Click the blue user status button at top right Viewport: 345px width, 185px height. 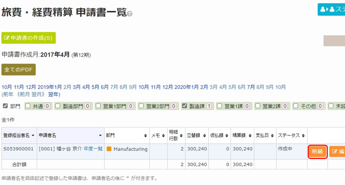(331, 9)
